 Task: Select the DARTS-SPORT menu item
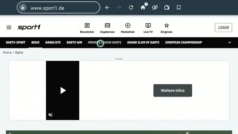pyautogui.click(x=16, y=42)
